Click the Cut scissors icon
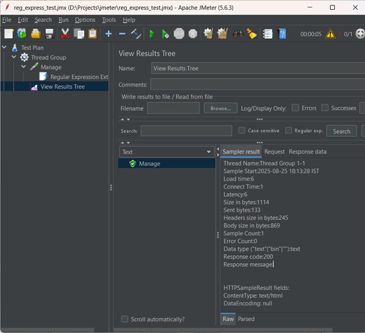The image size is (365, 333). [65, 34]
